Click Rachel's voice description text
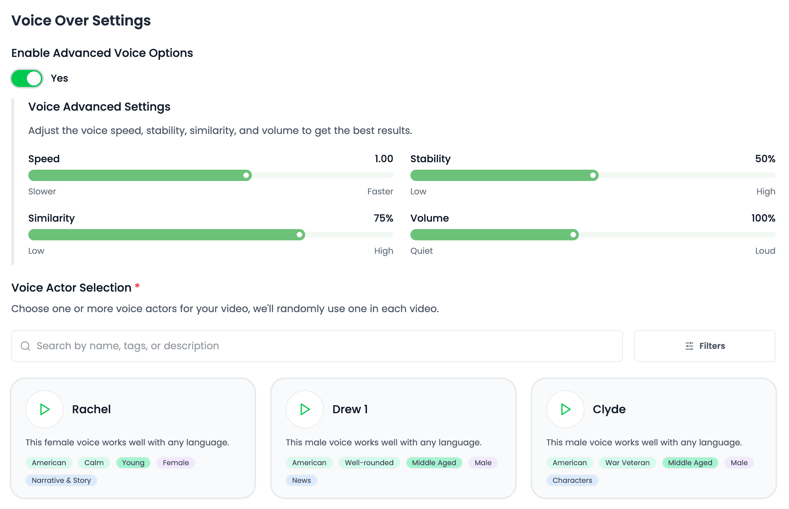Viewport: 789px width, 509px height. 127,442
